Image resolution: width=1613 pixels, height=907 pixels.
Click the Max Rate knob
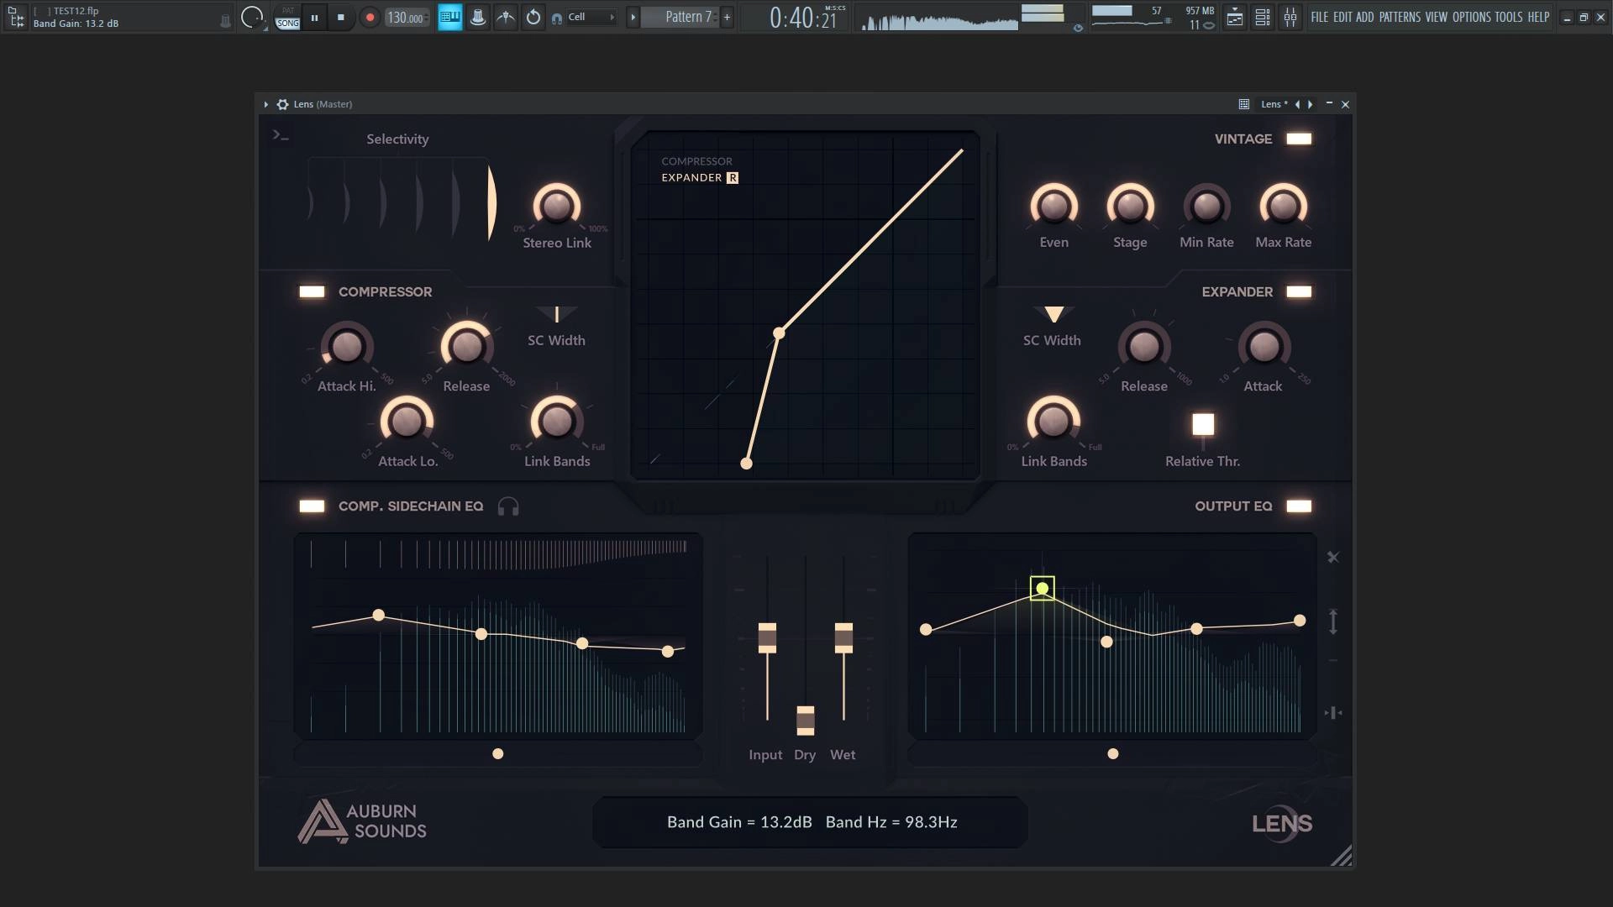tap(1283, 206)
